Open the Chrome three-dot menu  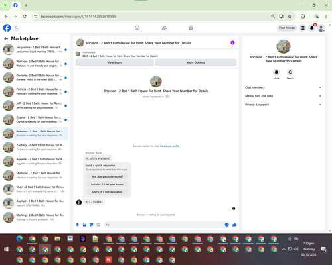pos(326,17)
